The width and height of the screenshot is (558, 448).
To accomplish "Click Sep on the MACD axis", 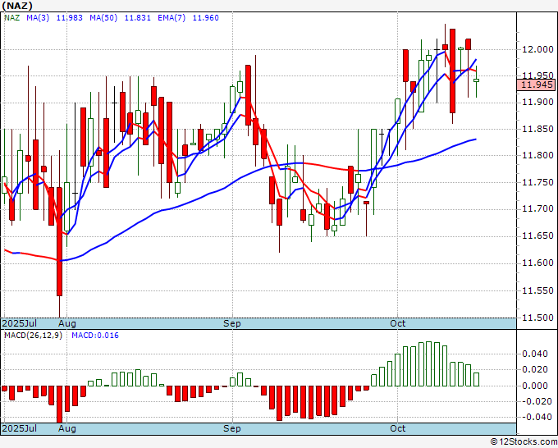I will coord(232,428).
